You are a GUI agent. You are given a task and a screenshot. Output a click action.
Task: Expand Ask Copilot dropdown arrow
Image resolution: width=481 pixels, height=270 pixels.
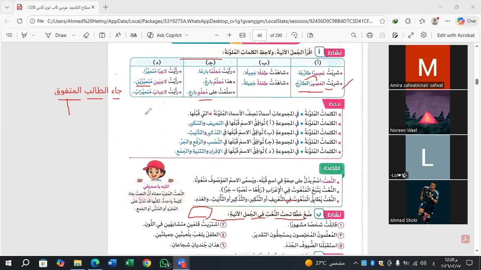pos(187,35)
